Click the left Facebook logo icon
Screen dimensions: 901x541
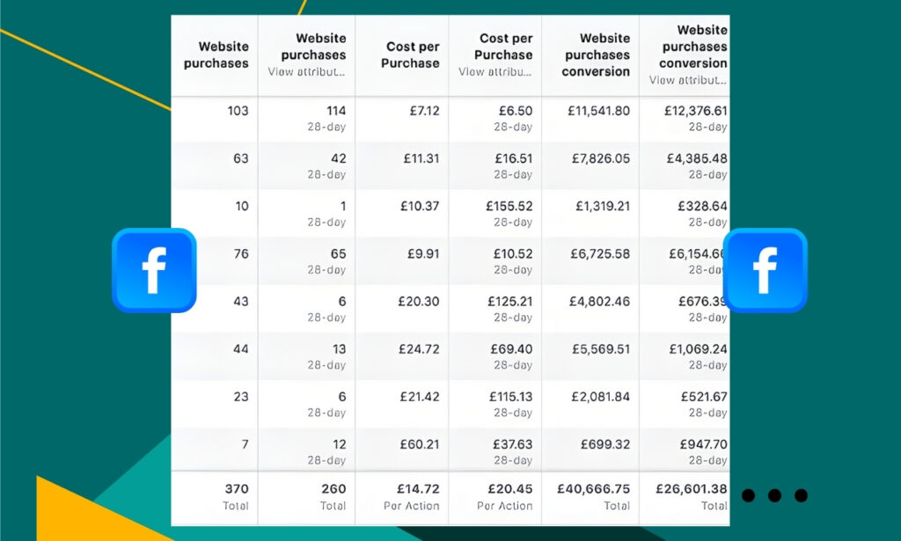(x=154, y=270)
